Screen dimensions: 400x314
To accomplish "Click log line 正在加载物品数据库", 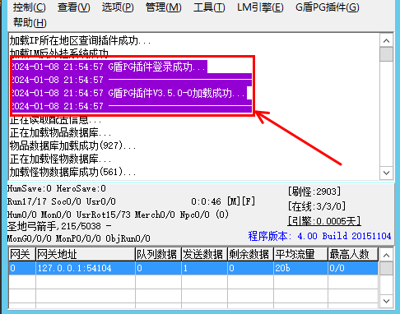I will tap(60, 132).
